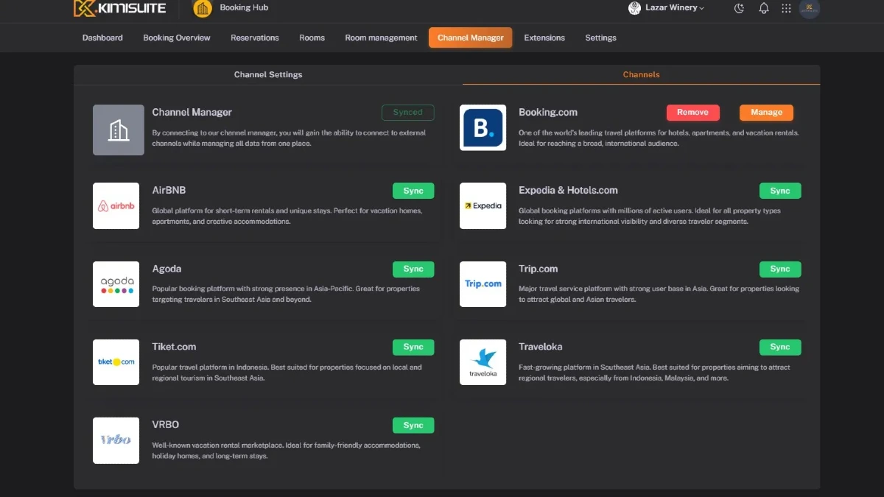This screenshot has width=884, height=497.
Task: Sync the Trip.com channel
Action: tap(779, 269)
